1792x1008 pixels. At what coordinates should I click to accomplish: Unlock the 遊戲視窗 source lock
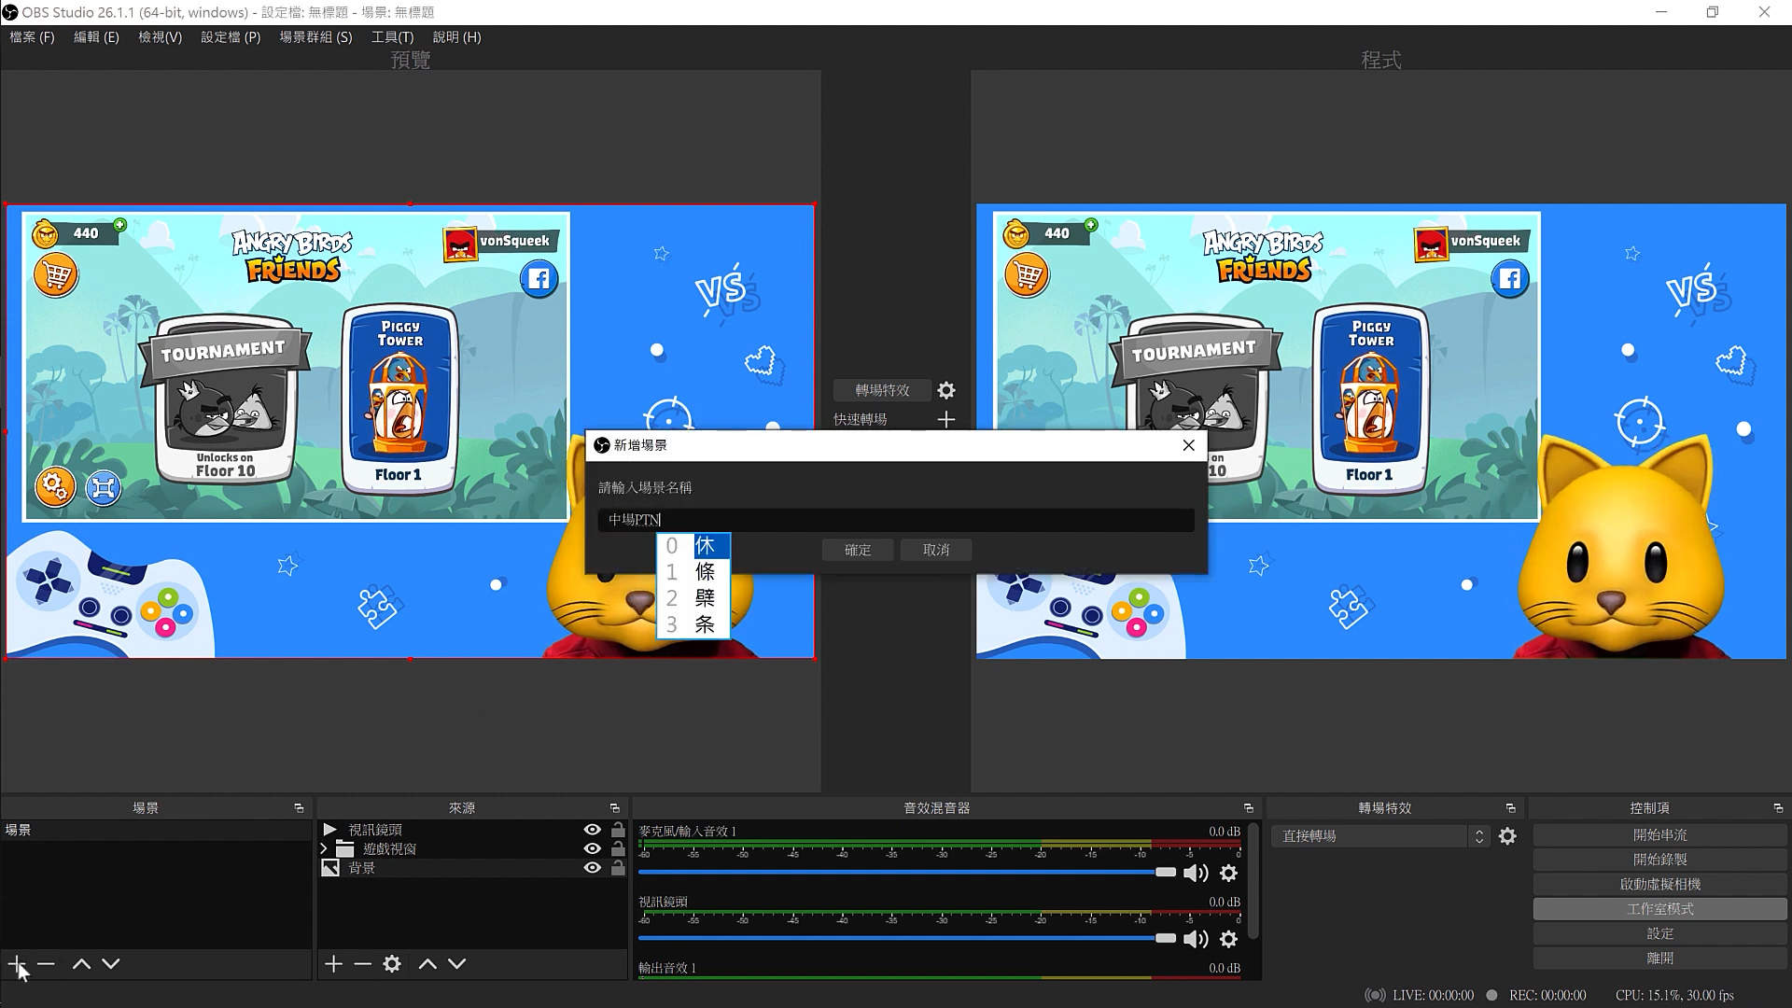coord(618,848)
